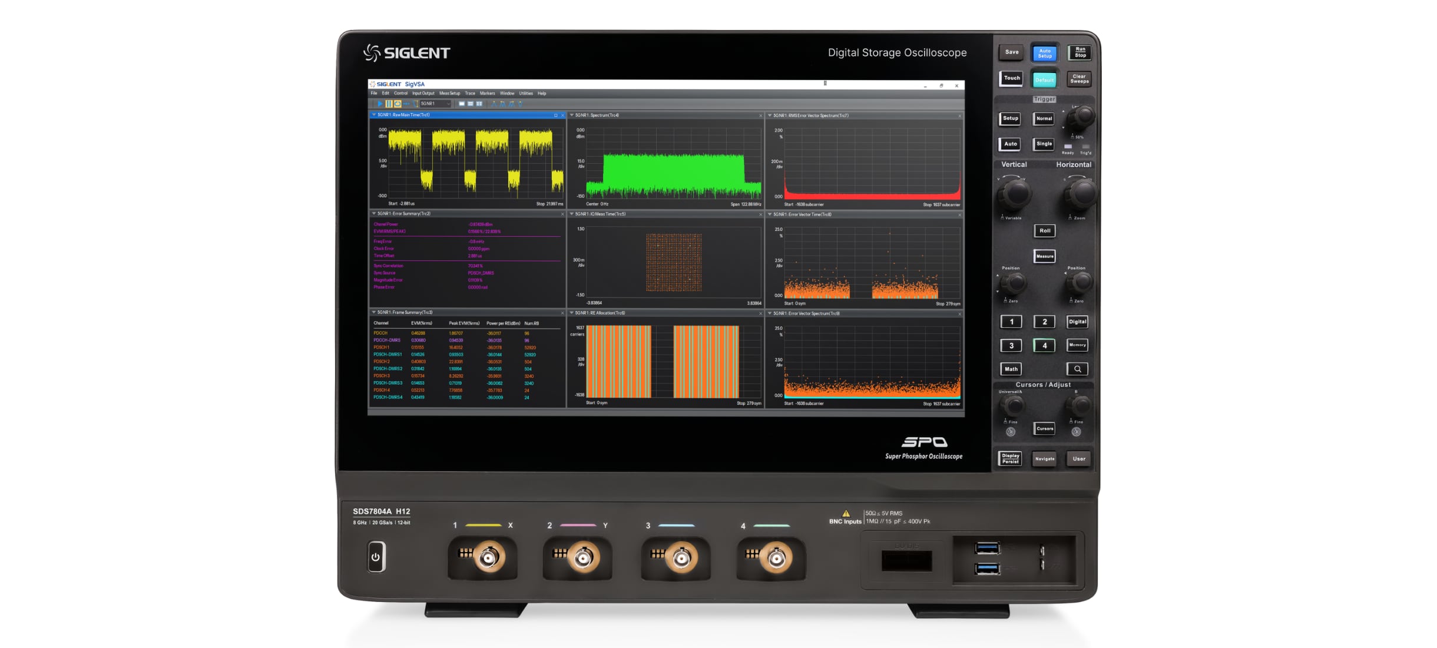Push the Universal/A cursor knob
Screen dimensions: 1437x648
tap(1014, 405)
